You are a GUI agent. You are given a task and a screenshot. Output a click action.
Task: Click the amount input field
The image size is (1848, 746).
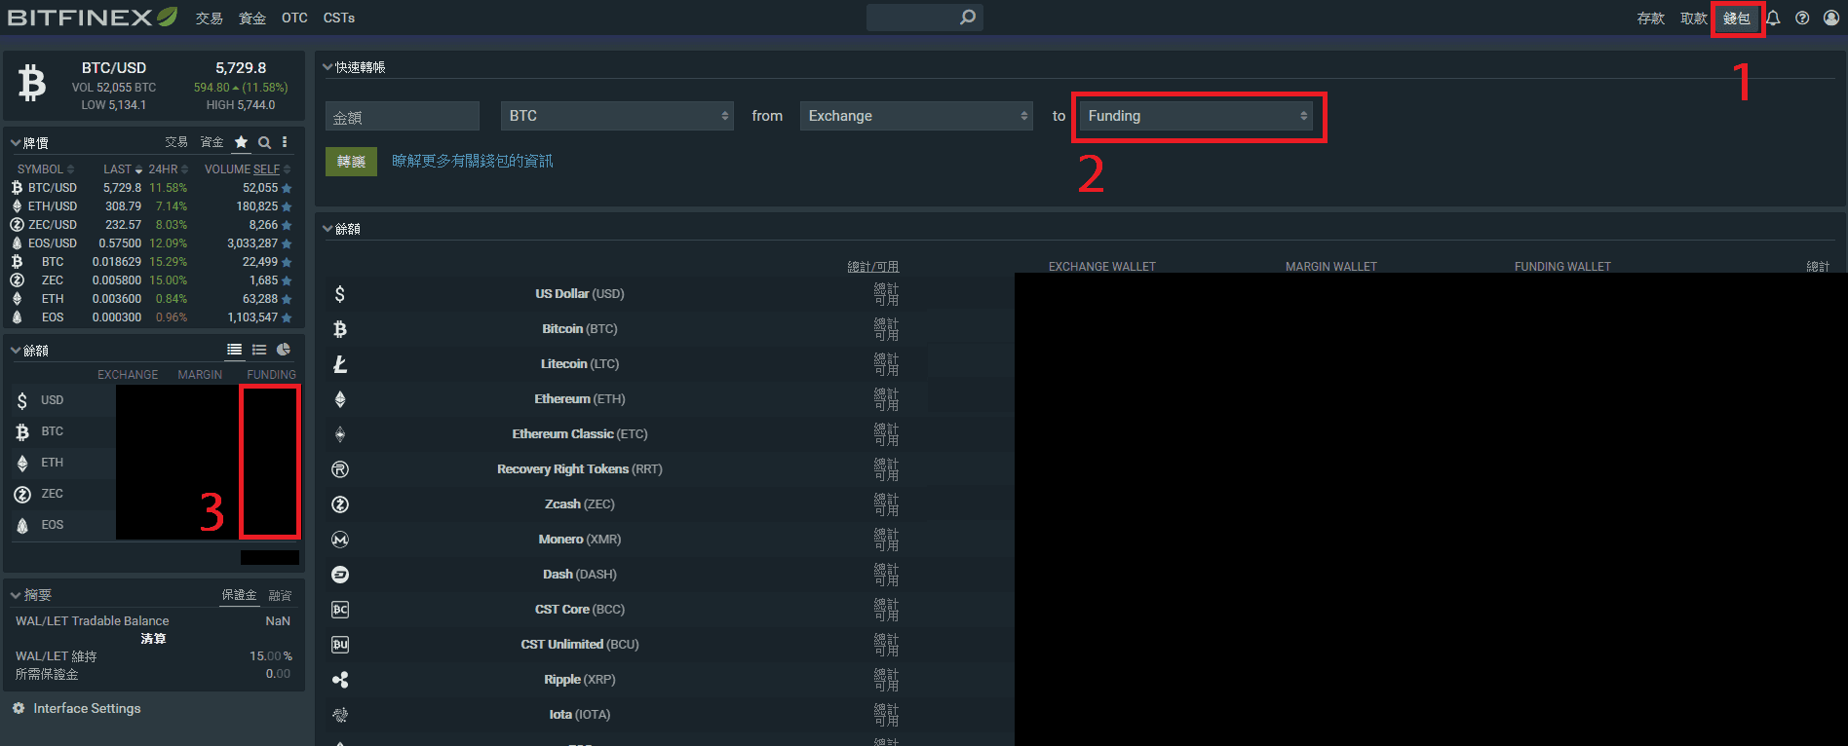tap(403, 117)
